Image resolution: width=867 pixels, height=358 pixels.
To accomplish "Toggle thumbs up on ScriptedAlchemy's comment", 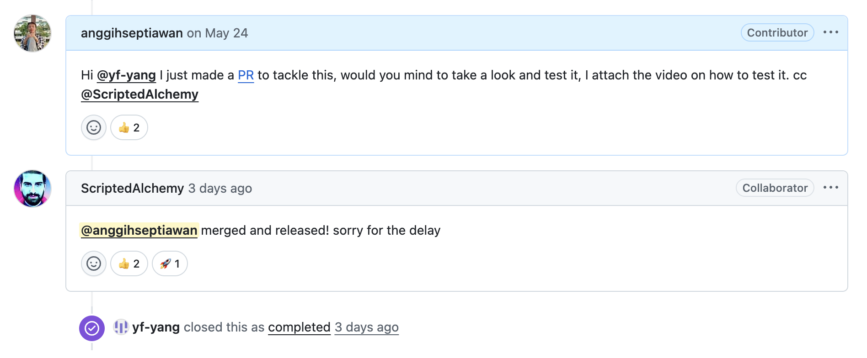I will (129, 263).
